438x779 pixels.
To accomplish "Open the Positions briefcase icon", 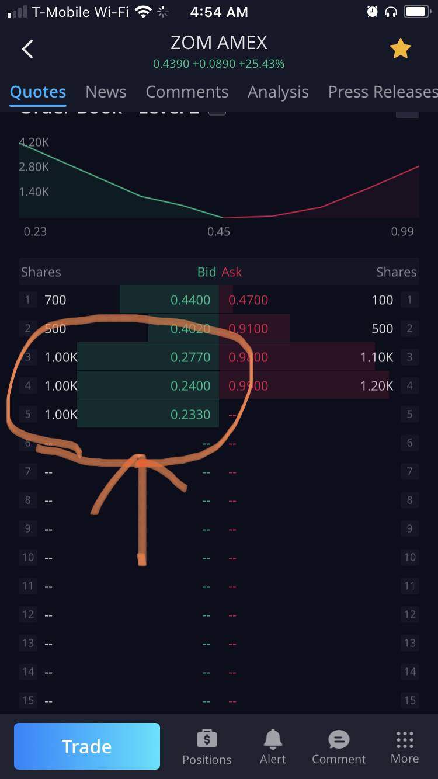I will (207, 740).
